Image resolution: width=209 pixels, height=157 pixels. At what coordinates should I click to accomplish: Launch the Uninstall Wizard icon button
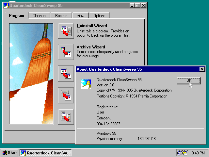[66, 31]
